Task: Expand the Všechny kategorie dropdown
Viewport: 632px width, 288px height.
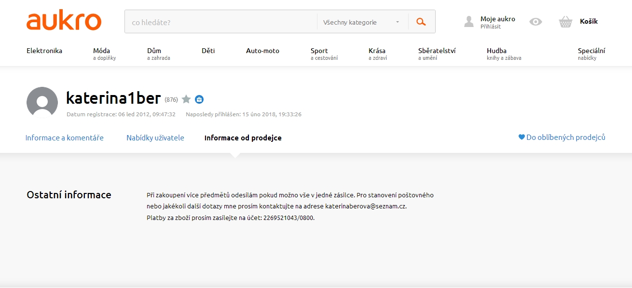Action: (362, 22)
